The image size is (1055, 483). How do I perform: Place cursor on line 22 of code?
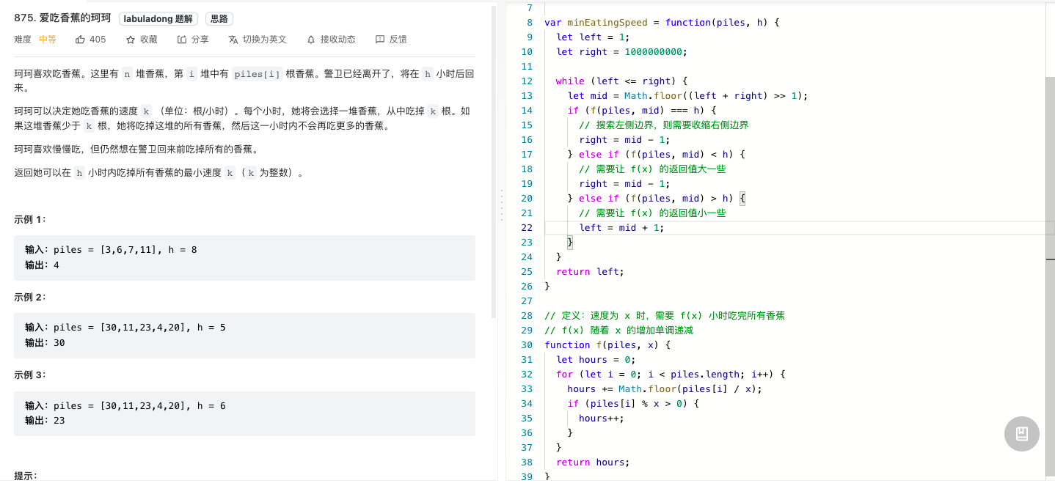pos(800,228)
